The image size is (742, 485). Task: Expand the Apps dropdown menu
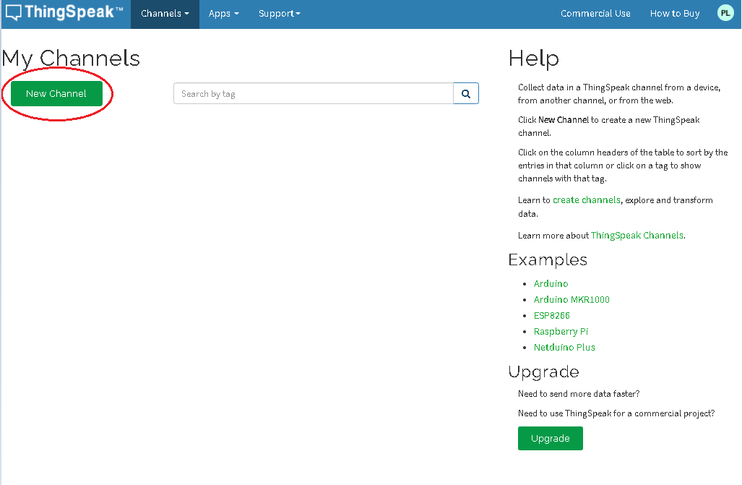click(x=224, y=14)
